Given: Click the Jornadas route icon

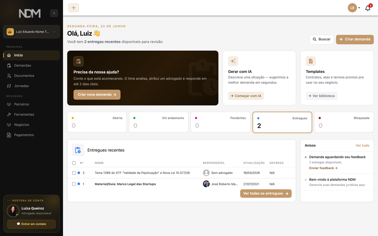Looking at the screenshot, I should point(9,86).
